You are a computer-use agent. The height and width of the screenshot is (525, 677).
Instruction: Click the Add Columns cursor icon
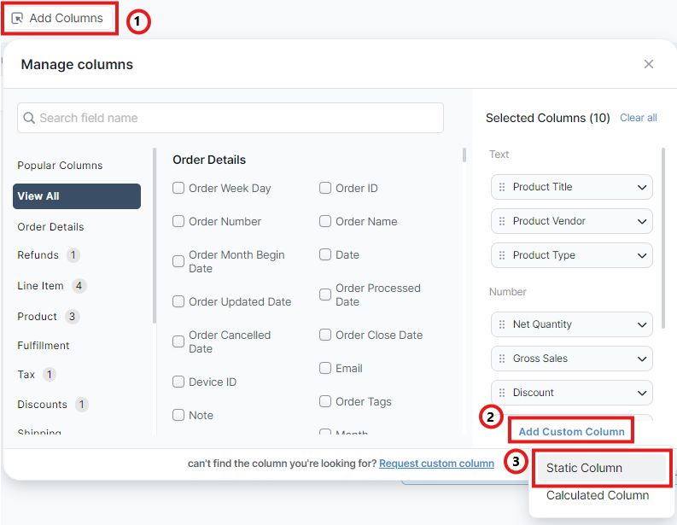pos(17,18)
